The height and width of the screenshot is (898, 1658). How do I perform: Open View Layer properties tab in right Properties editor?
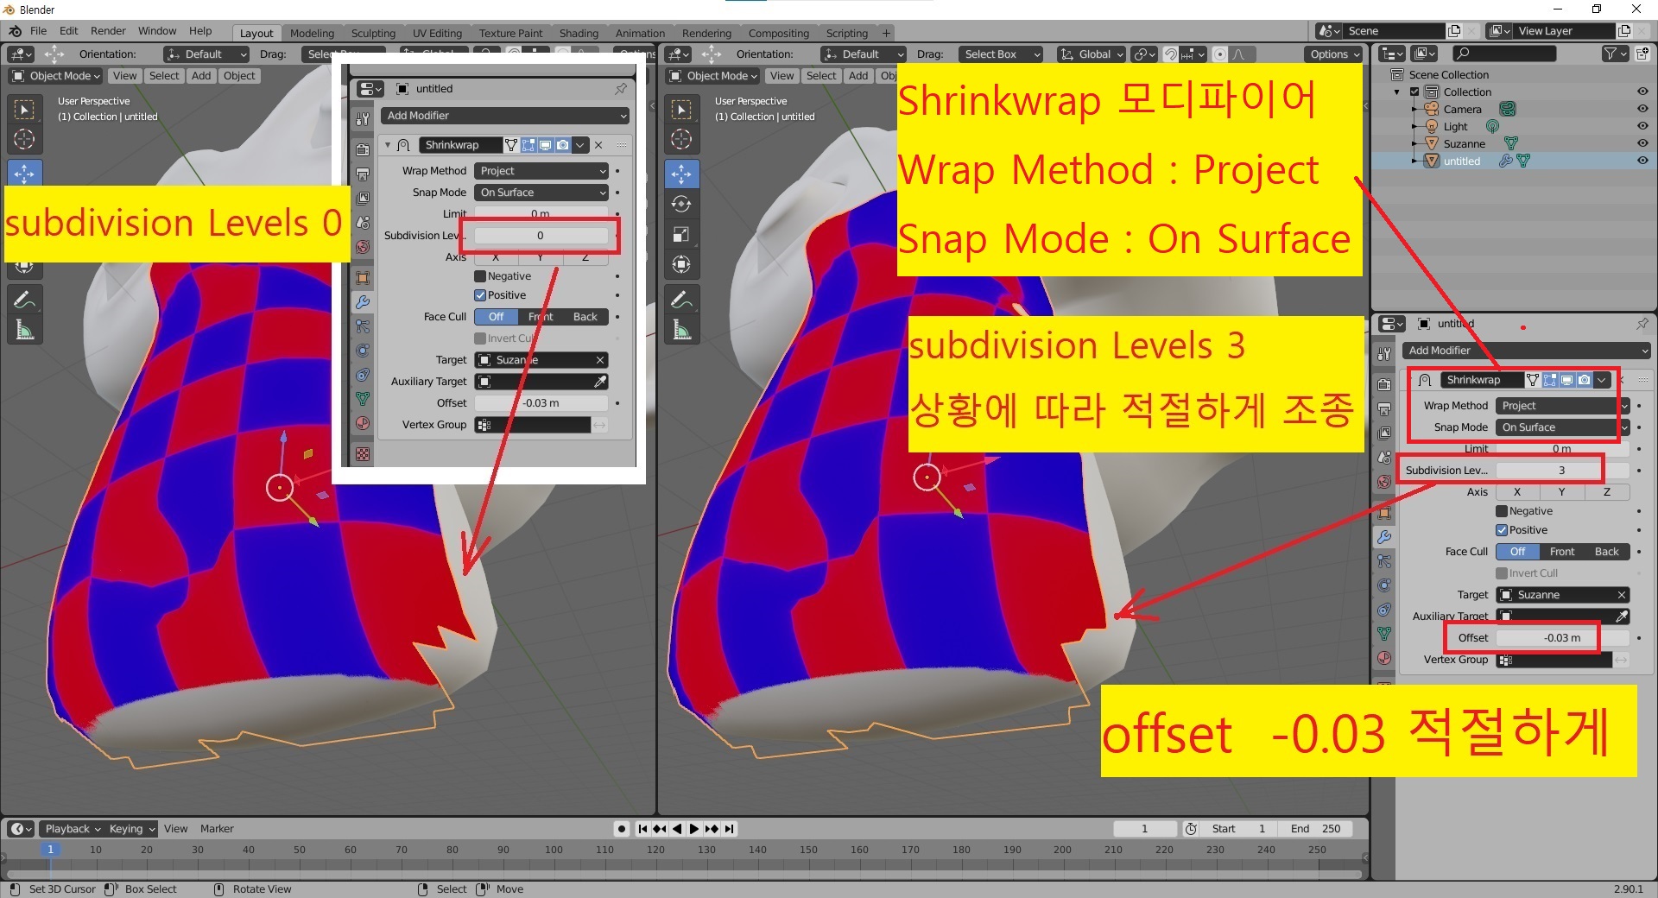[x=1384, y=433]
